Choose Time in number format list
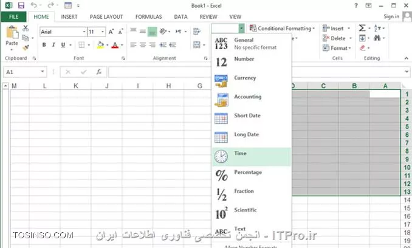412x248 pixels. click(x=252, y=157)
